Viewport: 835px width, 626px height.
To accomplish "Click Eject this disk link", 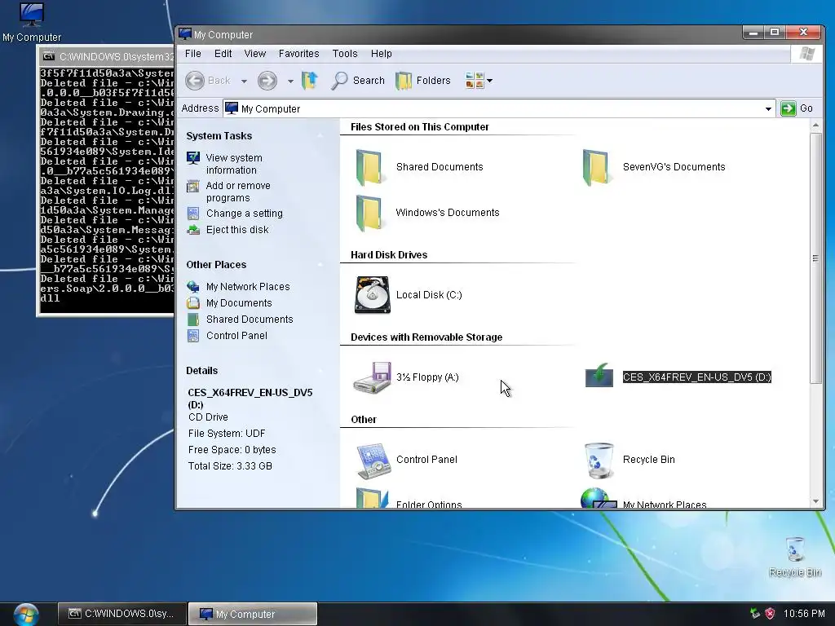I will point(237,230).
